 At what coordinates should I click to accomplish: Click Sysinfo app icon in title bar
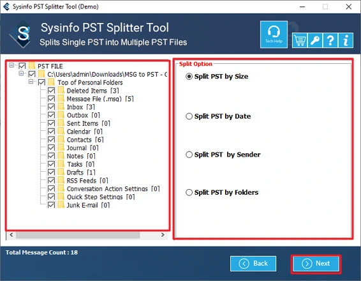click(6, 6)
